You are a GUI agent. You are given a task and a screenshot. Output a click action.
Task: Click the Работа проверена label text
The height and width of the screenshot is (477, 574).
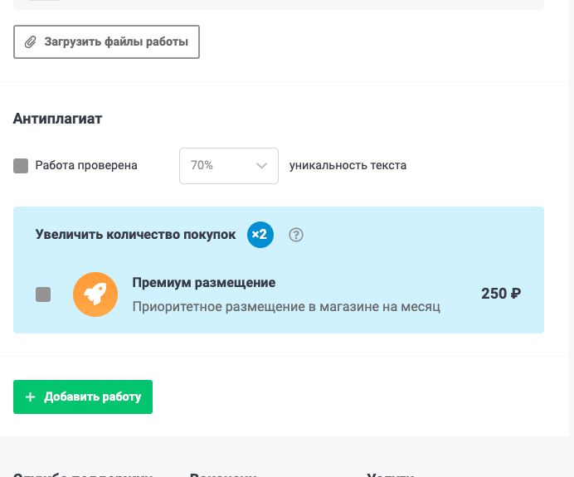coord(86,165)
